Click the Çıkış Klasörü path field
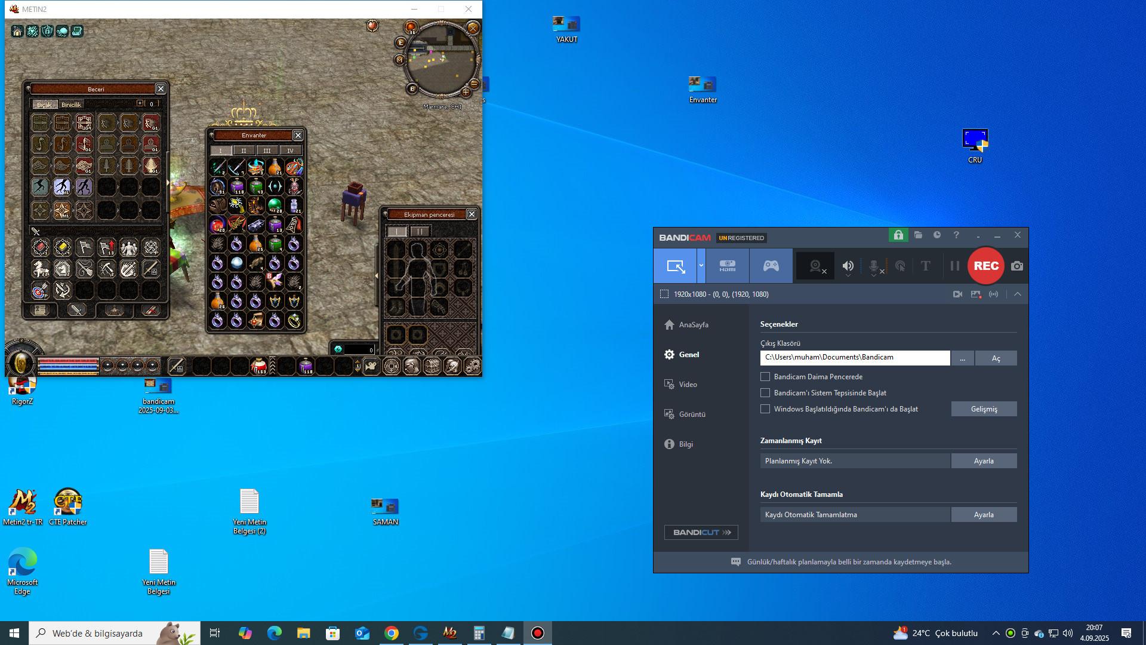The image size is (1146, 645). pos(855,358)
